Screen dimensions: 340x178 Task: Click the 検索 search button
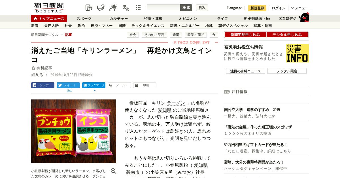point(186,8)
